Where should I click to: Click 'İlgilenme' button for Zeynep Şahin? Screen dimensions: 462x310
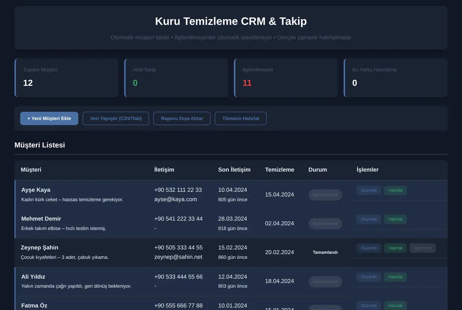point(423,248)
